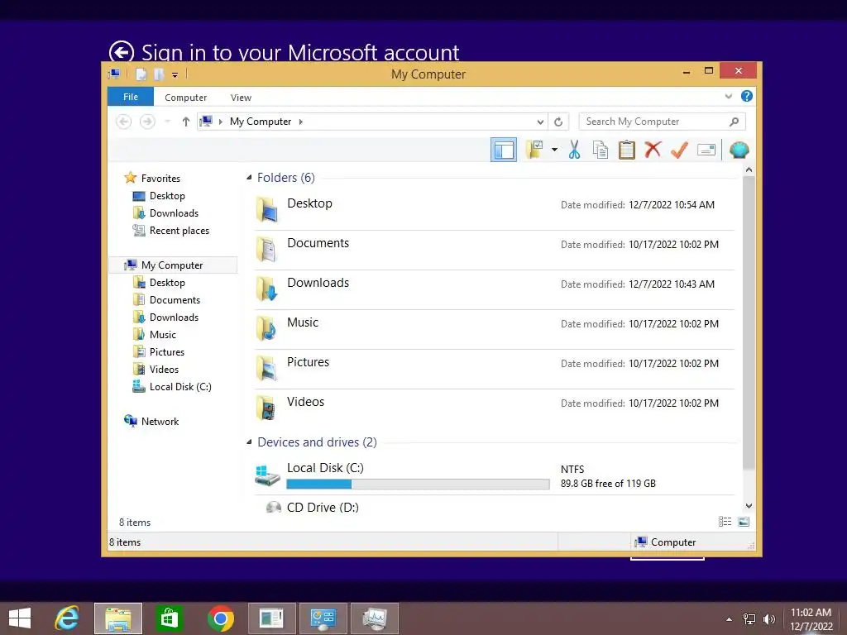Toggle the navigation pane toolbar button
The width and height of the screenshot is (847, 635).
[x=503, y=150]
